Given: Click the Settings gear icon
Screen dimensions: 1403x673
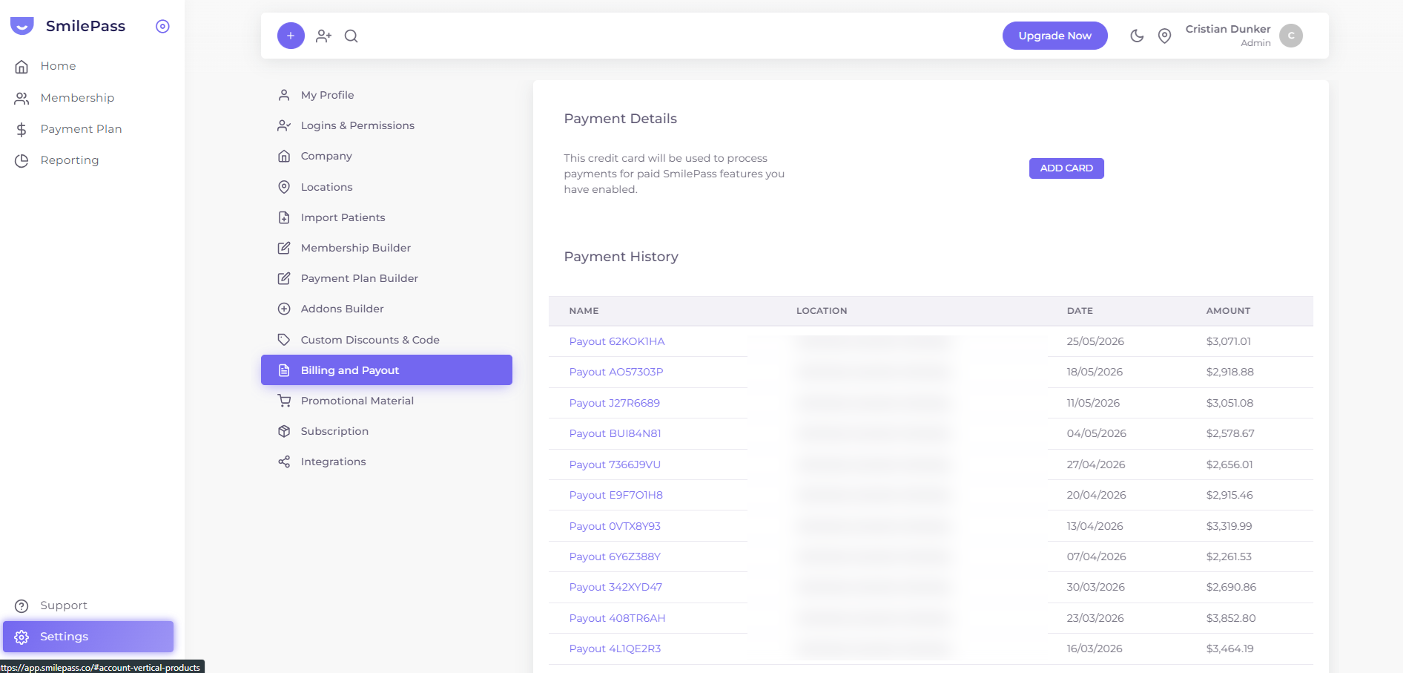Looking at the screenshot, I should point(22,637).
